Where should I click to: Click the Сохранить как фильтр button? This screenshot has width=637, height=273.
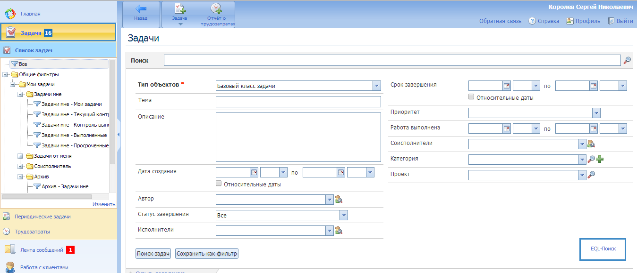[207, 254]
